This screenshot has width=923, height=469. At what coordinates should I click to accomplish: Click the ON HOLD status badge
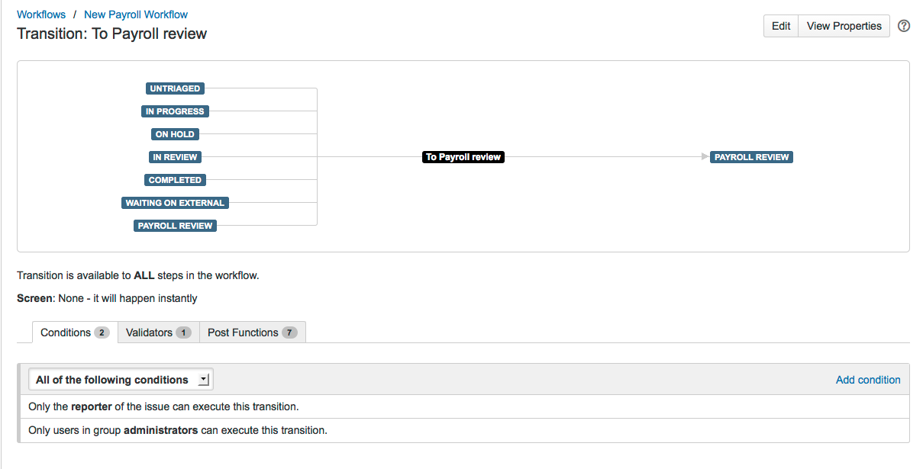175,134
